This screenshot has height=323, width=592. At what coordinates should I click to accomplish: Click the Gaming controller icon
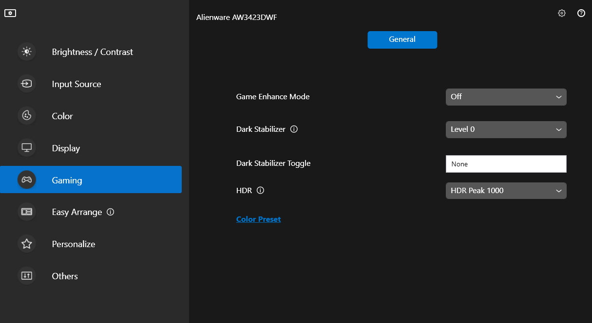[27, 180]
